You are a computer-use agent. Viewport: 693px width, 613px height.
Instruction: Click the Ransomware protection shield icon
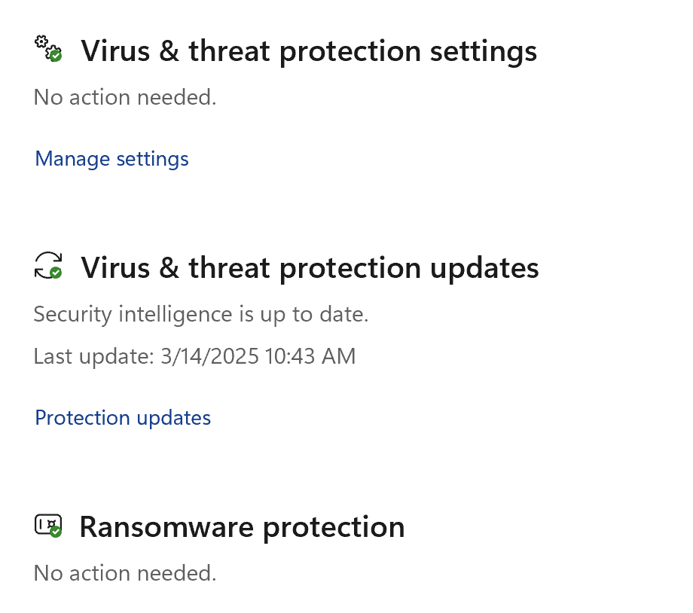tap(48, 526)
